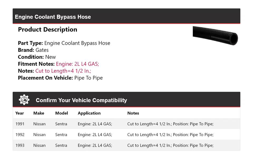Click the Application cell in the 1993 row

(x=95, y=145)
